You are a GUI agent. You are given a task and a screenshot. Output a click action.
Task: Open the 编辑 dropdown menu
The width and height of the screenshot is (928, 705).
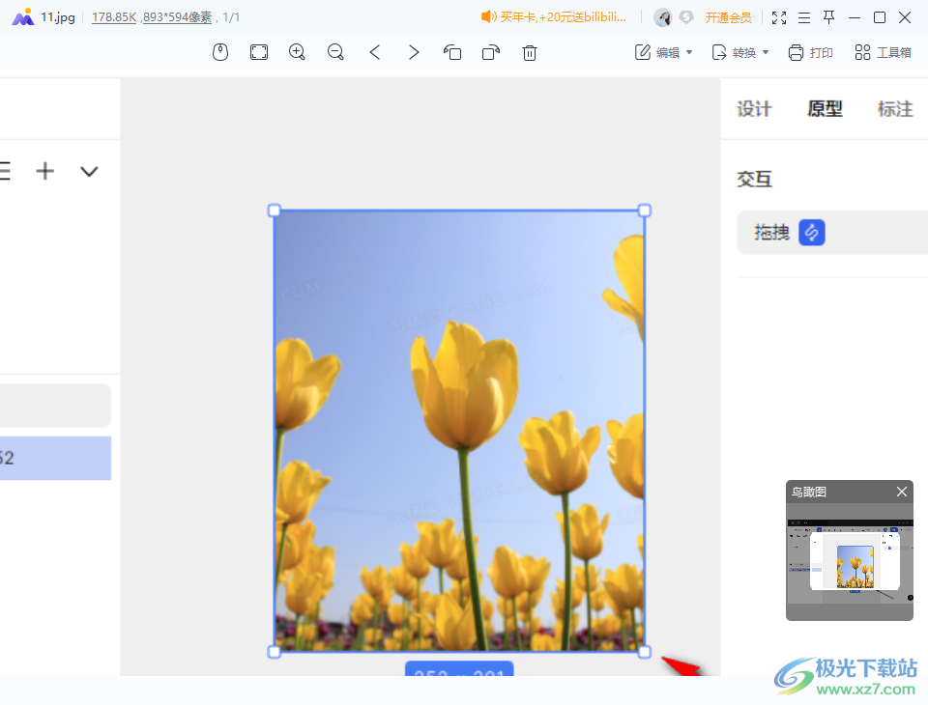click(664, 53)
